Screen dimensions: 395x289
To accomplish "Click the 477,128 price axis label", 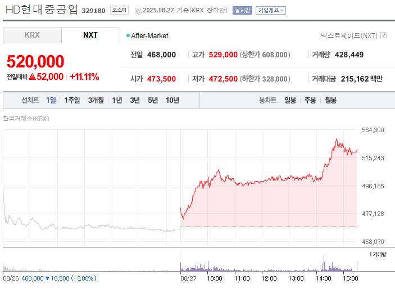I will [x=373, y=214].
